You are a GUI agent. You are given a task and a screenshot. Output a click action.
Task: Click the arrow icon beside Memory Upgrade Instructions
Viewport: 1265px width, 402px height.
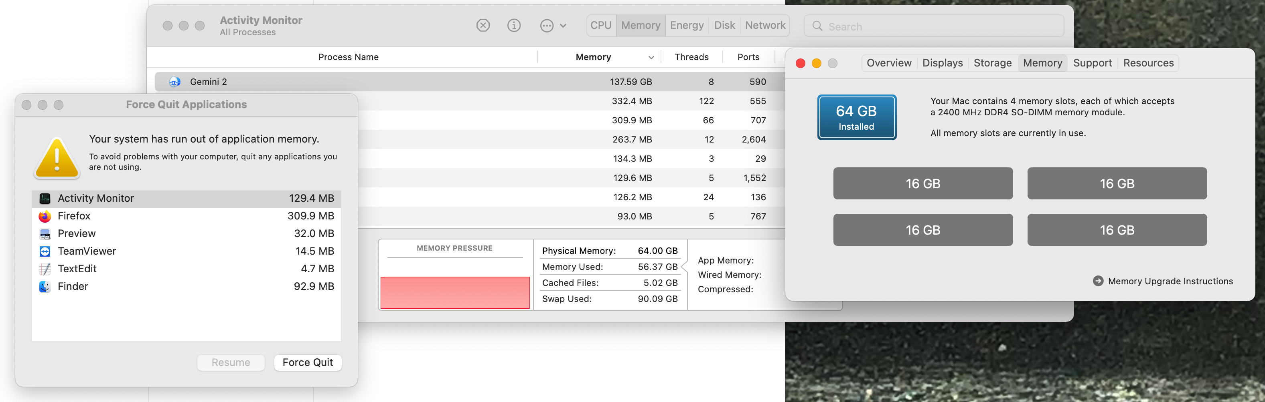1098,281
